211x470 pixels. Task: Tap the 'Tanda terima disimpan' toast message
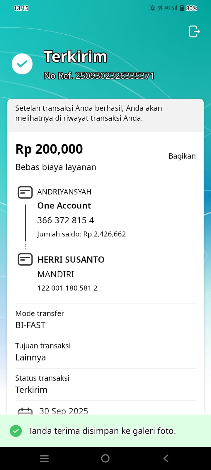click(102, 431)
